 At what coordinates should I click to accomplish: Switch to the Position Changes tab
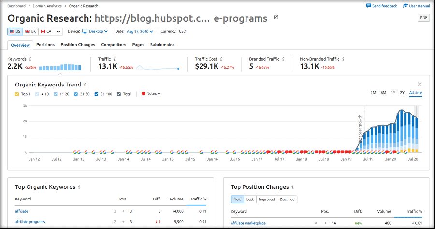(78, 45)
